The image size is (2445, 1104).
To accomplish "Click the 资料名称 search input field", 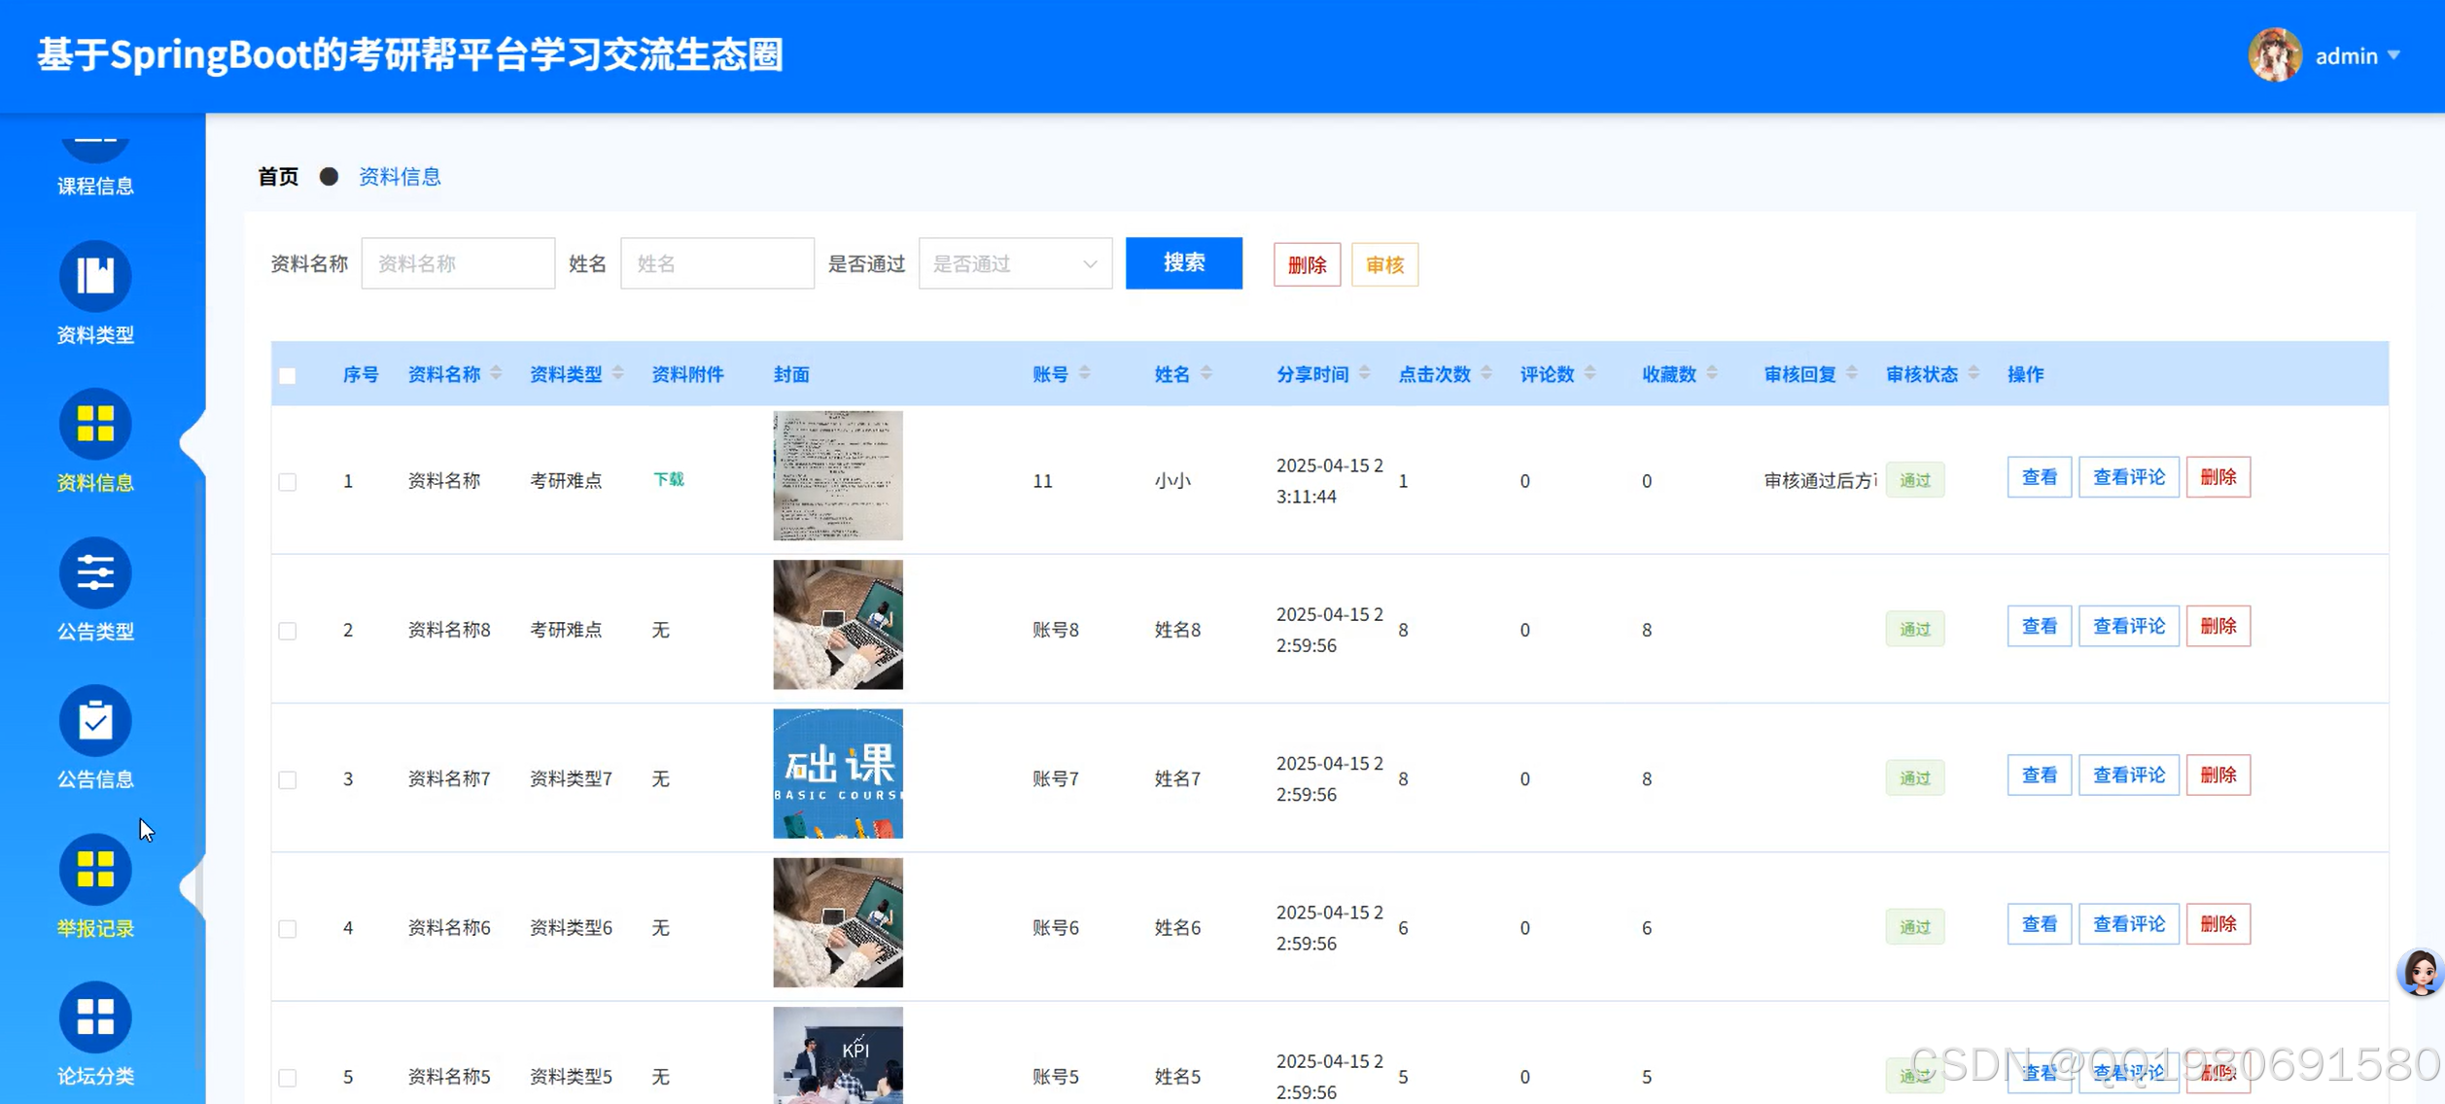I will 458,263.
